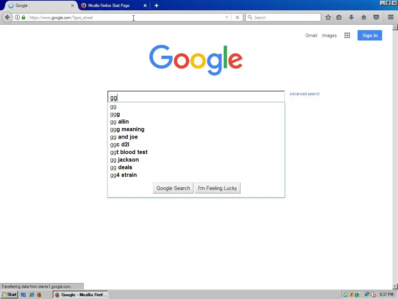The width and height of the screenshot is (398, 299).
Task: Open site information icon in address bar
Action: pos(17,17)
